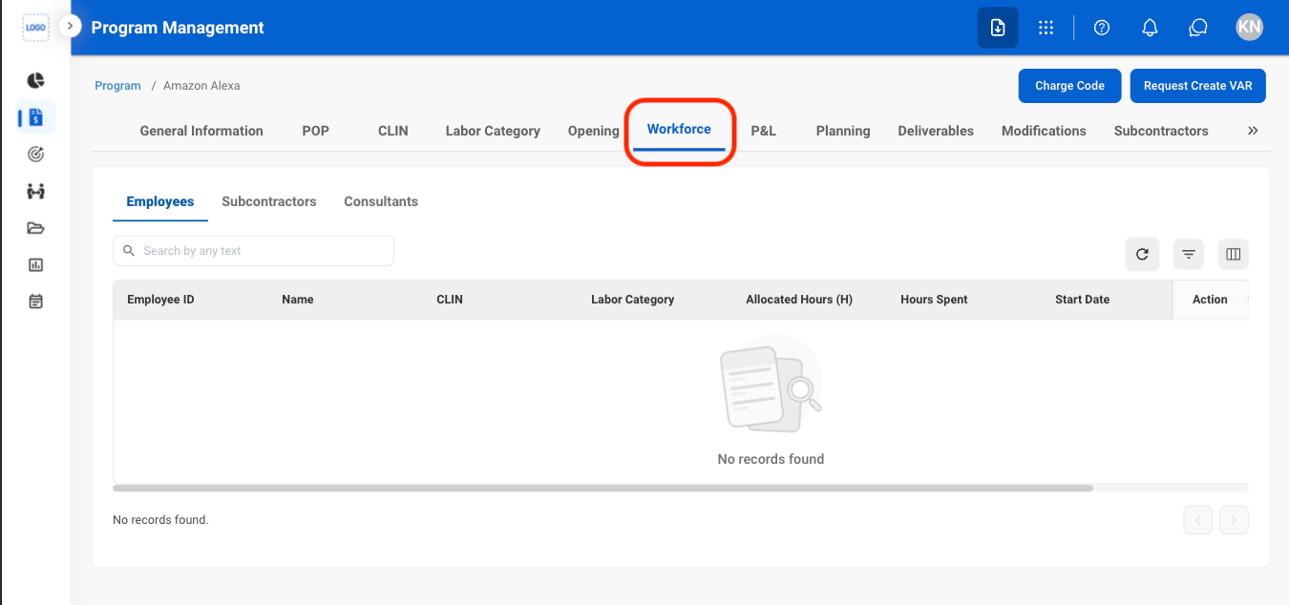Viewport: 1289px width, 605px height.
Task: Open the calendar sidebar icon
Action: click(35, 302)
